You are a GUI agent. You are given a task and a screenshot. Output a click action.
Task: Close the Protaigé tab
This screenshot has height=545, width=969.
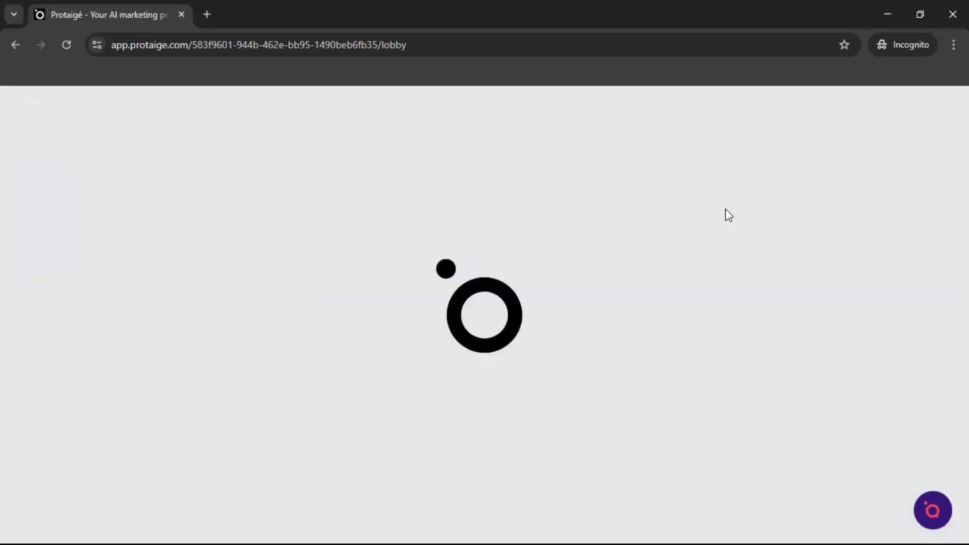[182, 15]
